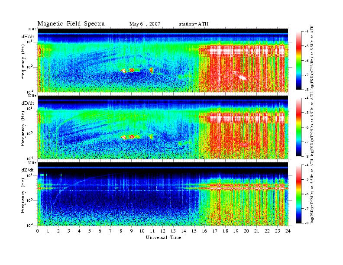Screen dimensions: 343x265
Task: Click the "-5" value on dZ/dt color bar
Action: pyautogui.click(x=306, y=179)
